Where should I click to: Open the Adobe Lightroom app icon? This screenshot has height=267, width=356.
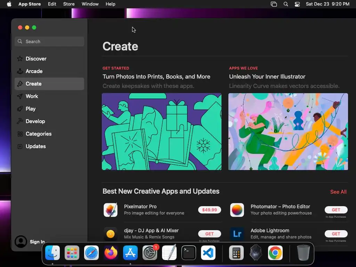[x=237, y=234]
